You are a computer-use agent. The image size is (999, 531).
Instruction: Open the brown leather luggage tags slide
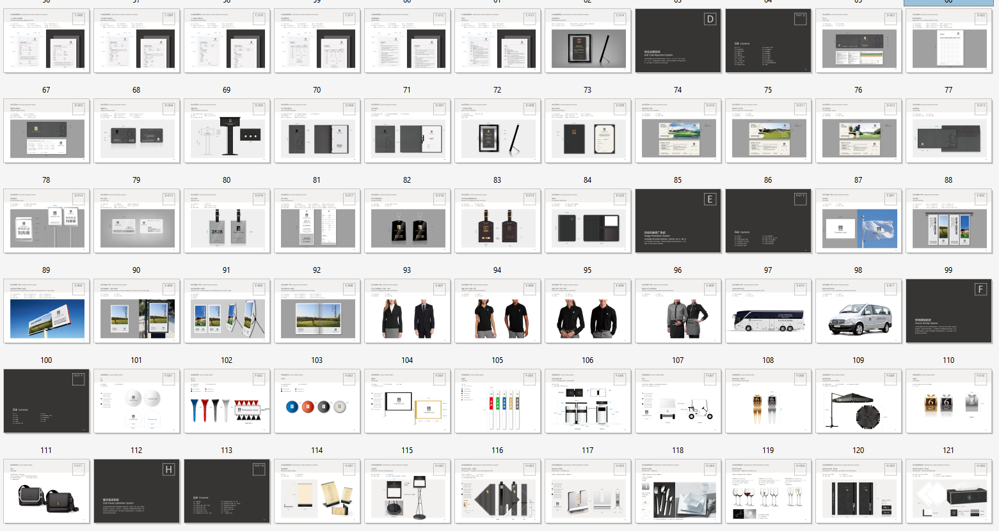[497, 221]
